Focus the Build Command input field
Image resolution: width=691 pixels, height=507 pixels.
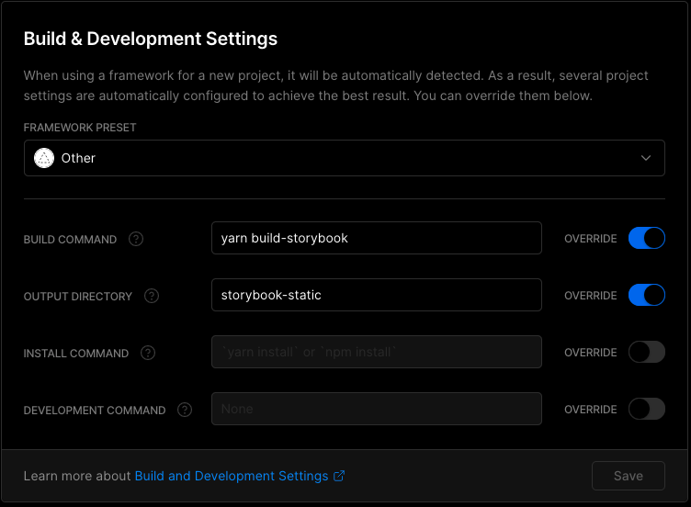pyautogui.click(x=376, y=239)
